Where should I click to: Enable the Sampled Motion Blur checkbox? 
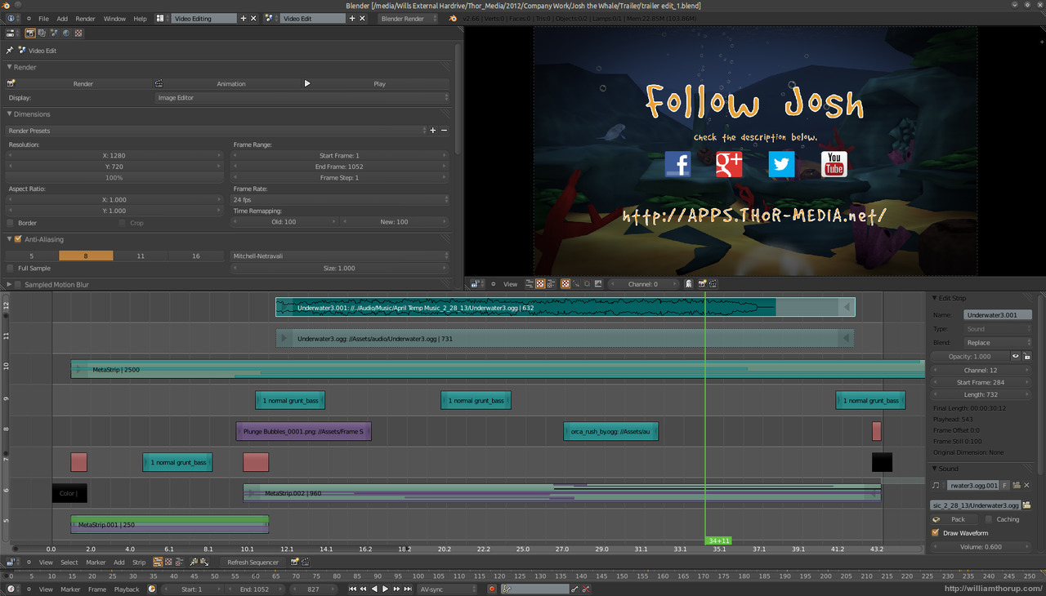(18, 285)
